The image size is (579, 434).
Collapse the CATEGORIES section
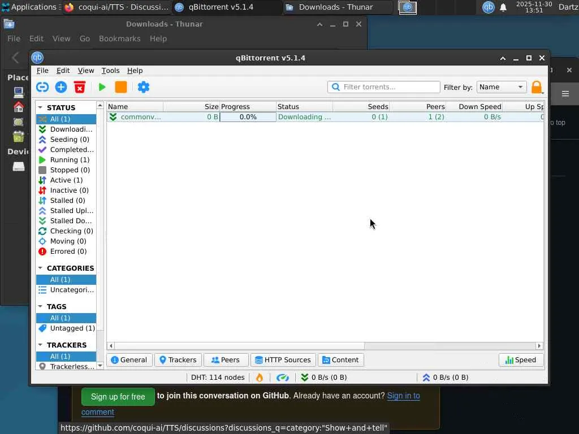click(40, 268)
